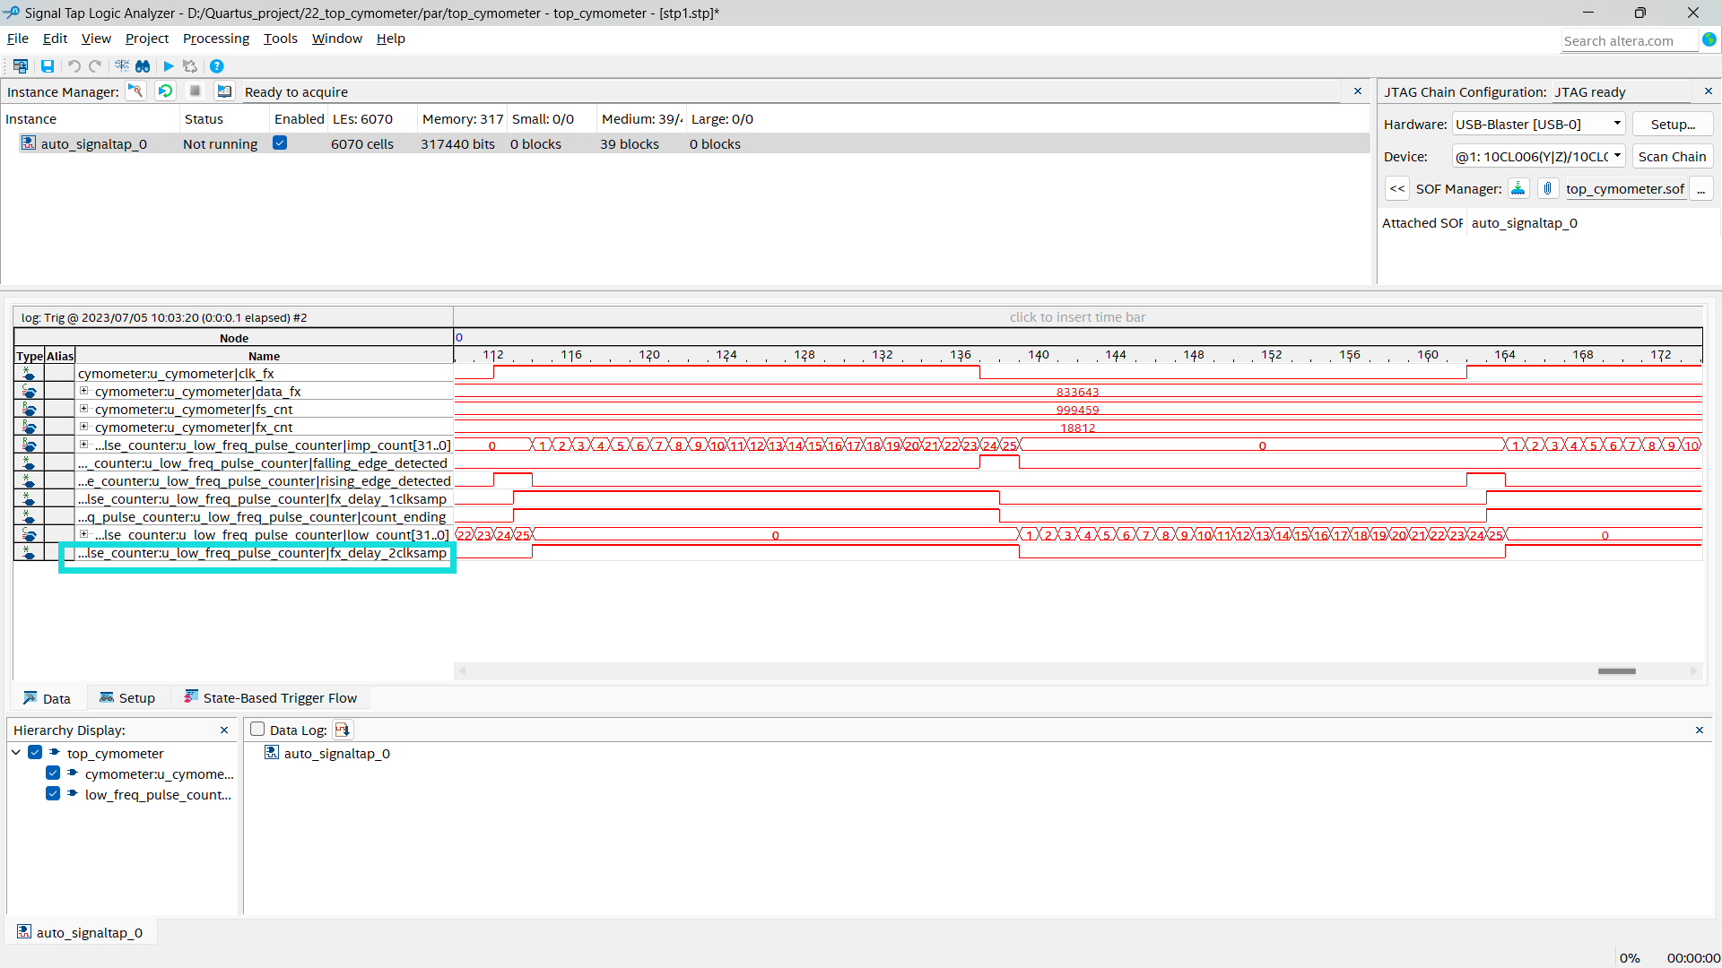Open the Hardware USB-Blaster dropdown

pyautogui.click(x=1616, y=124)
